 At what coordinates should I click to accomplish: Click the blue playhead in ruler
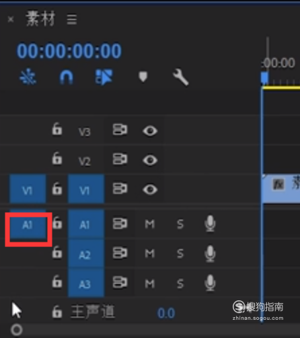[x=264, y=78]
